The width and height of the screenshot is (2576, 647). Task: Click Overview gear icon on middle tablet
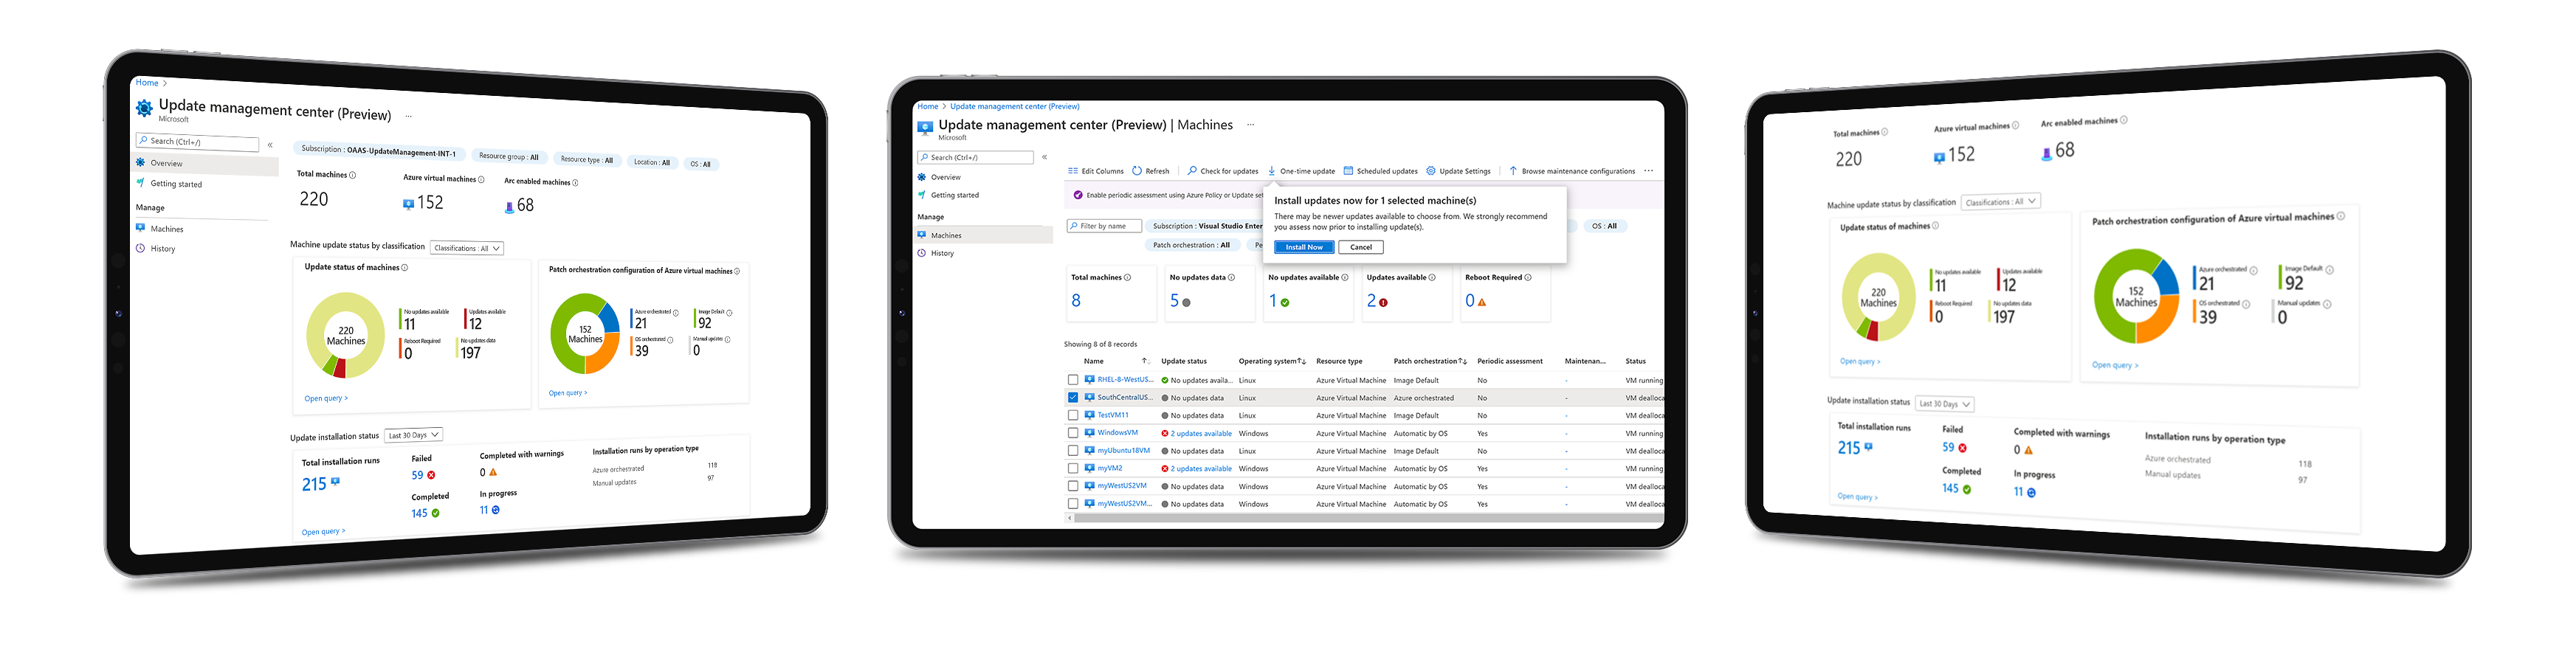click(922, 177)
